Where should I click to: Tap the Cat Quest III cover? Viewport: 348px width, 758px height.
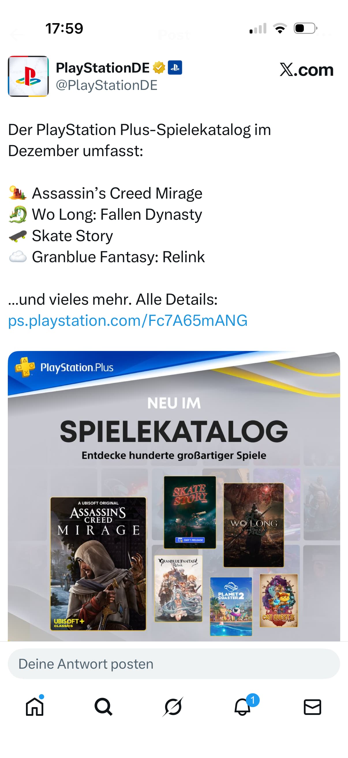point(278,600)
